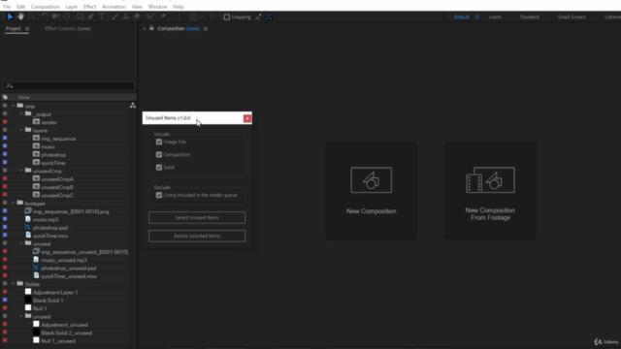Open the Default workspace menu icon
The image size is (621, 349).
coord(476,17)
